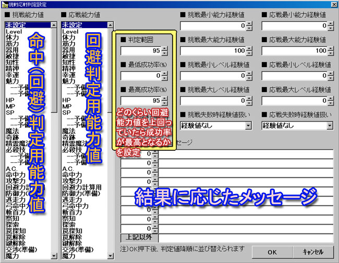Screen dimensions: 339x263
Task: Select 逃走力 in 応戦能力値 list
Action: 72,200
